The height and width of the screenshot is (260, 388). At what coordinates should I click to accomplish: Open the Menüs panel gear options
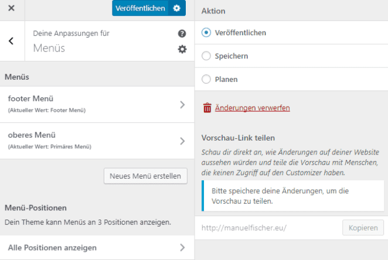182,49
